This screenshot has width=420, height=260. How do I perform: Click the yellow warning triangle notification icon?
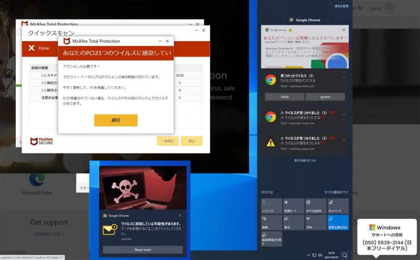click(x=271, y=142)
